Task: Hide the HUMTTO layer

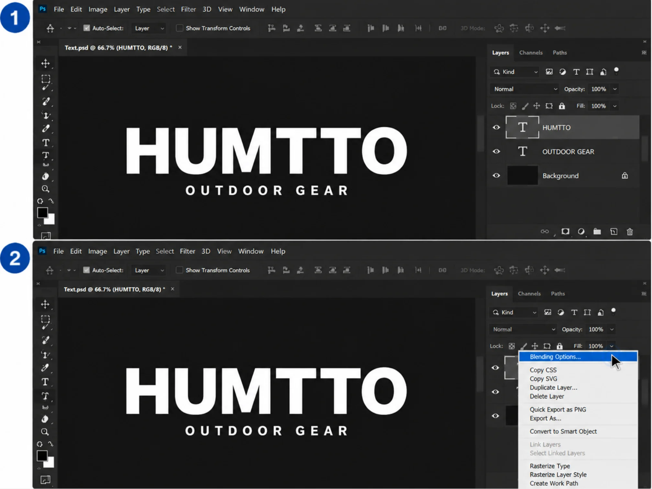Action: (496, 127)
